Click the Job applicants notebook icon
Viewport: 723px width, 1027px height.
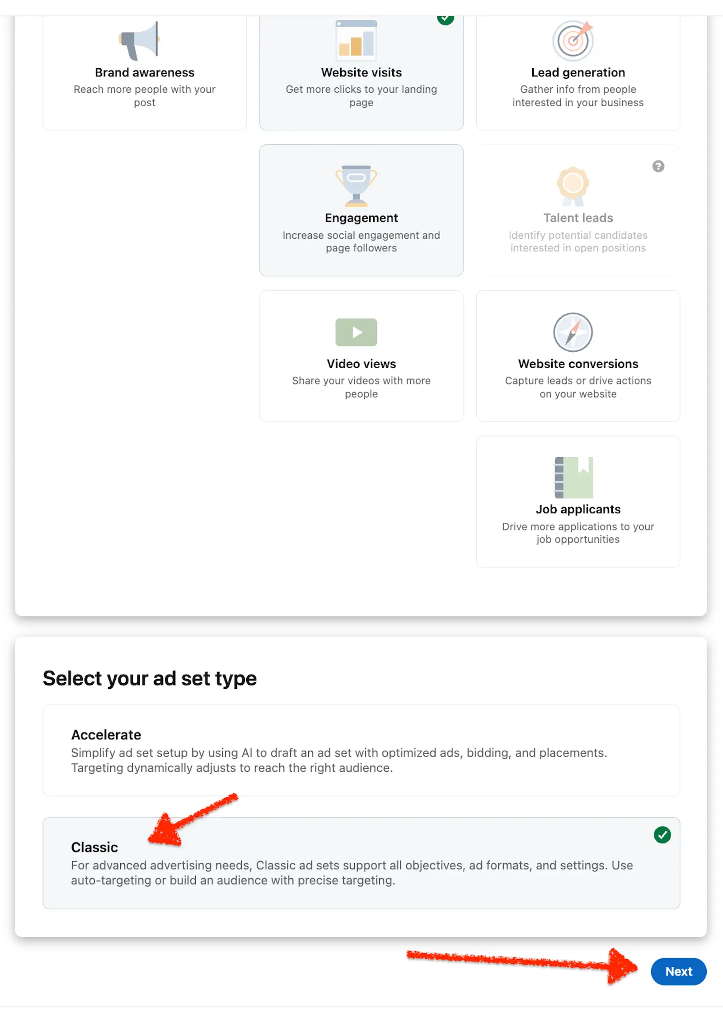[x=573, y=478]
